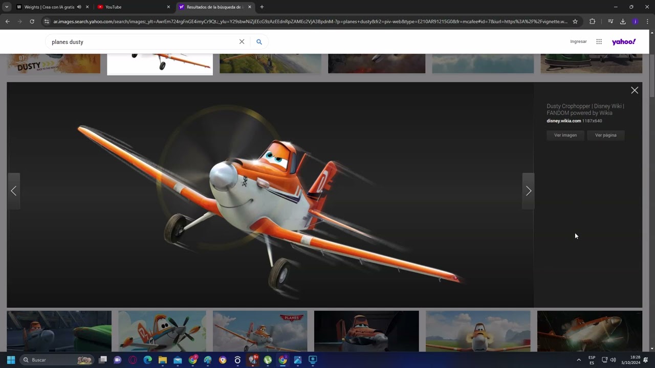Open the Windows Start menu
Image resolution: width=655 pixels, height=368 pixels.
[11, 360]
